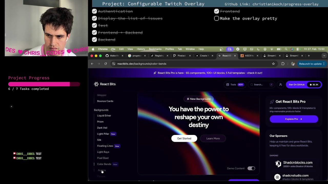
Task: Click the browser Reload icon
Action: 106,64
